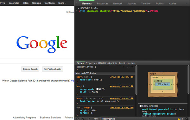
Task: Open Contacts in the Google bar
Action: click(49, 3)
